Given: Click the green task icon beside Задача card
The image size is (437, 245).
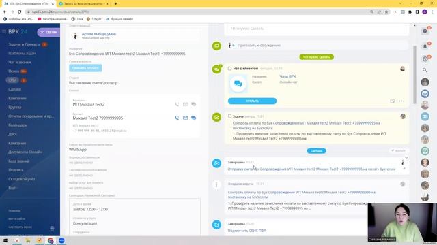Looking at the screenshot, I should tap(217, 117).
